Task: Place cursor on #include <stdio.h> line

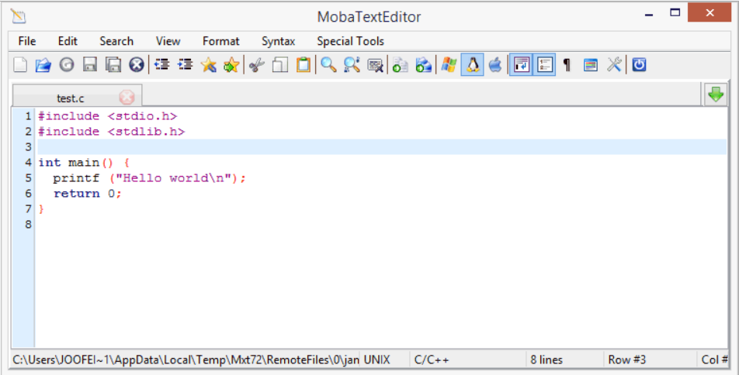Action: coord(107,115)
